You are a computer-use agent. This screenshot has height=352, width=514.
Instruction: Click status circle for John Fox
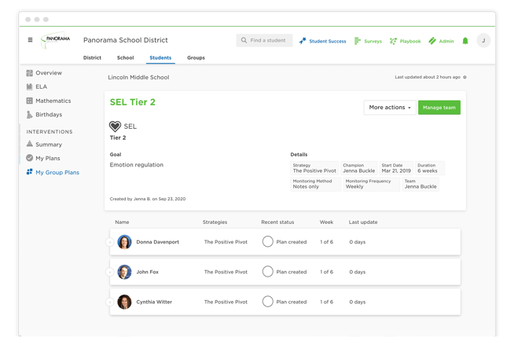(267, 271)
